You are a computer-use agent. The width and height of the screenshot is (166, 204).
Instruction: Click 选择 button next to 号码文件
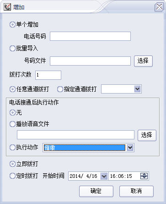[143, 61]
